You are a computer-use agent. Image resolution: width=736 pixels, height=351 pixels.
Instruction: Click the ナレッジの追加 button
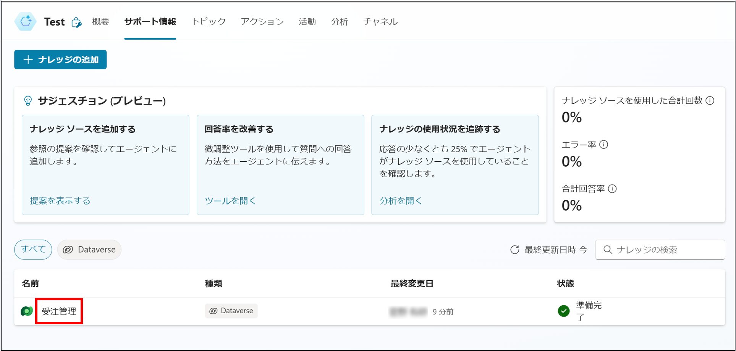pos(60,59)
